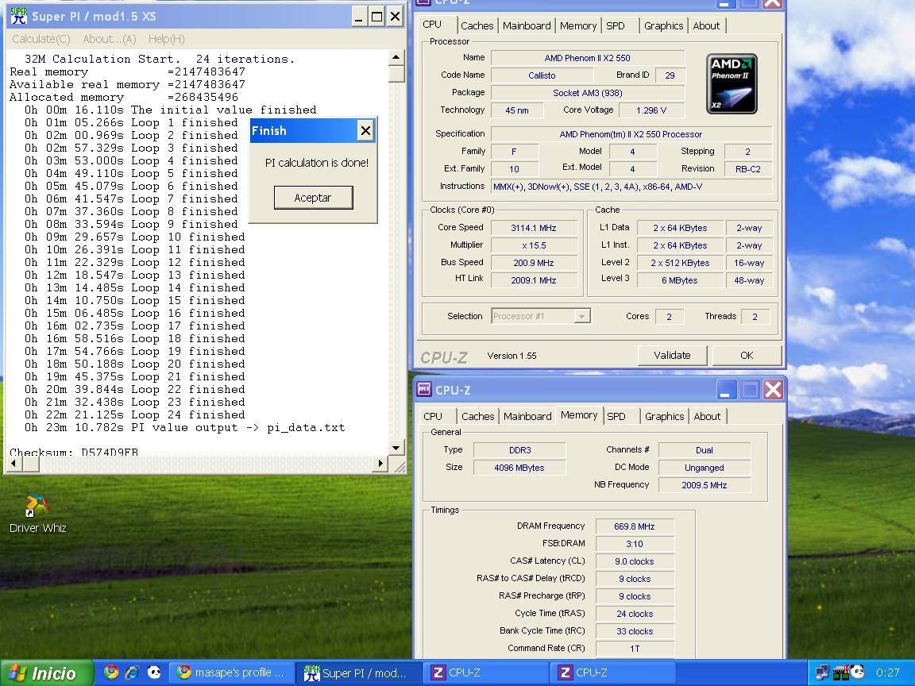915x686 pixels.
Task: Close the Finish dialog with the X
Action: pyautogui.click(x=365, y=131)
